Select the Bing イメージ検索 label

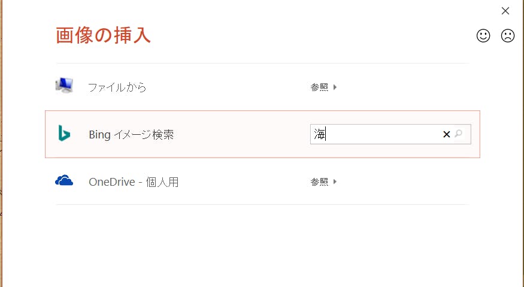(x=131, y=135)
